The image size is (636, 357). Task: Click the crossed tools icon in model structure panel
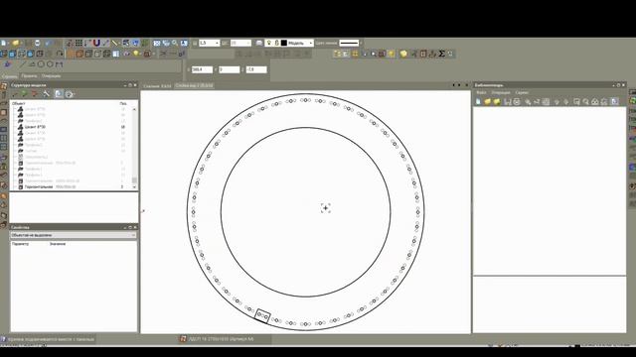click(47, 94)
